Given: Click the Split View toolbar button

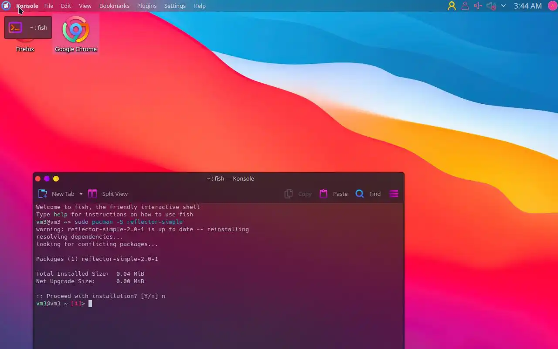Looking at the screenshot, I should (108, 194).
